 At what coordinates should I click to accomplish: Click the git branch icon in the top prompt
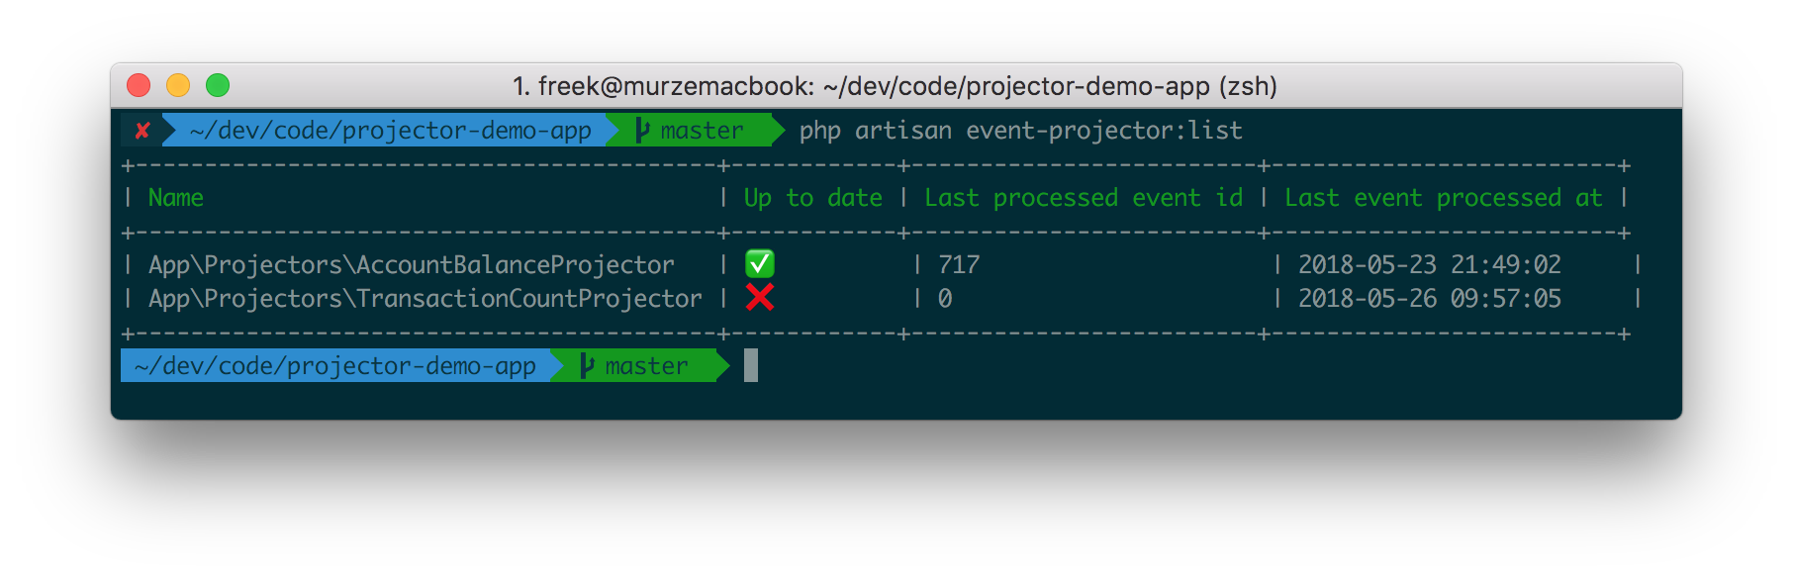pos(642,131)
